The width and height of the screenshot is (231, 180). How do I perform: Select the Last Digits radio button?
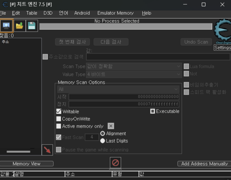[102, 141]
